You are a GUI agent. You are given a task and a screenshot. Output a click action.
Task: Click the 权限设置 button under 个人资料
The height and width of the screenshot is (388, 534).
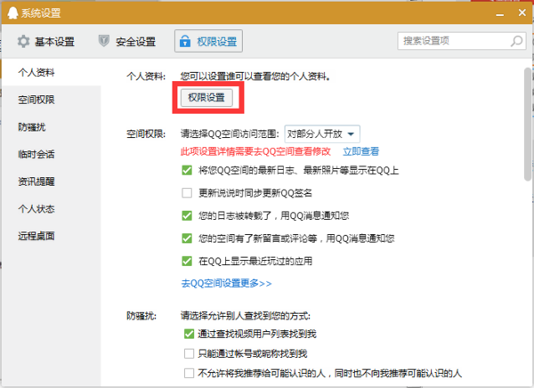[206, 98]
